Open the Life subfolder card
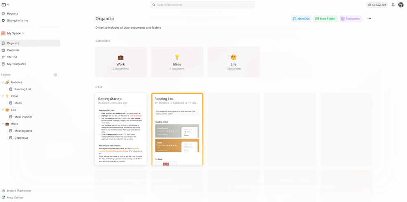This screenshot has height=202, width=407. pos(234,62)
